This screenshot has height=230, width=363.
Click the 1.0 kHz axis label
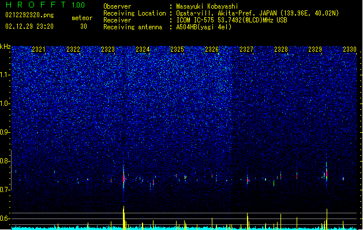(x=5, y=103)
